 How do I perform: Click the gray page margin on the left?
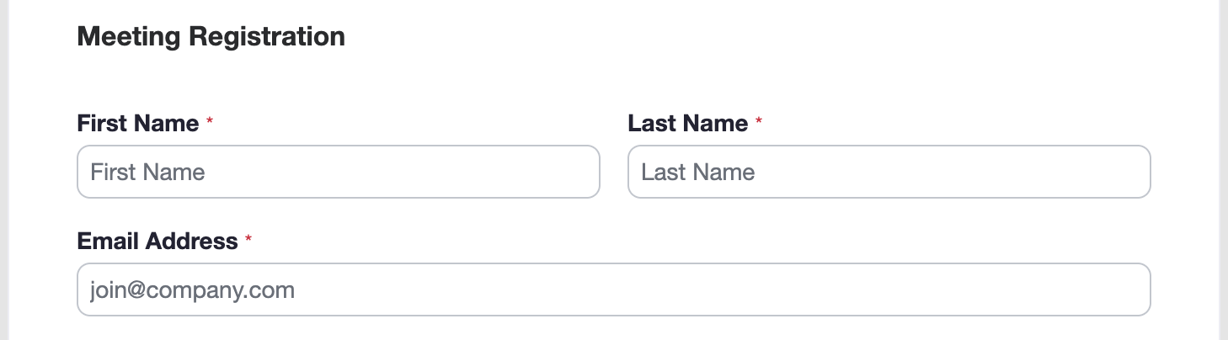click(x=3, y=168)
